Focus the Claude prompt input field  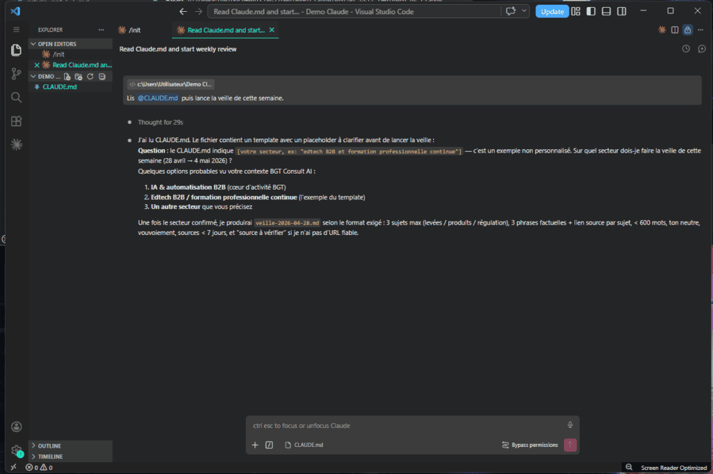(404, 425)
